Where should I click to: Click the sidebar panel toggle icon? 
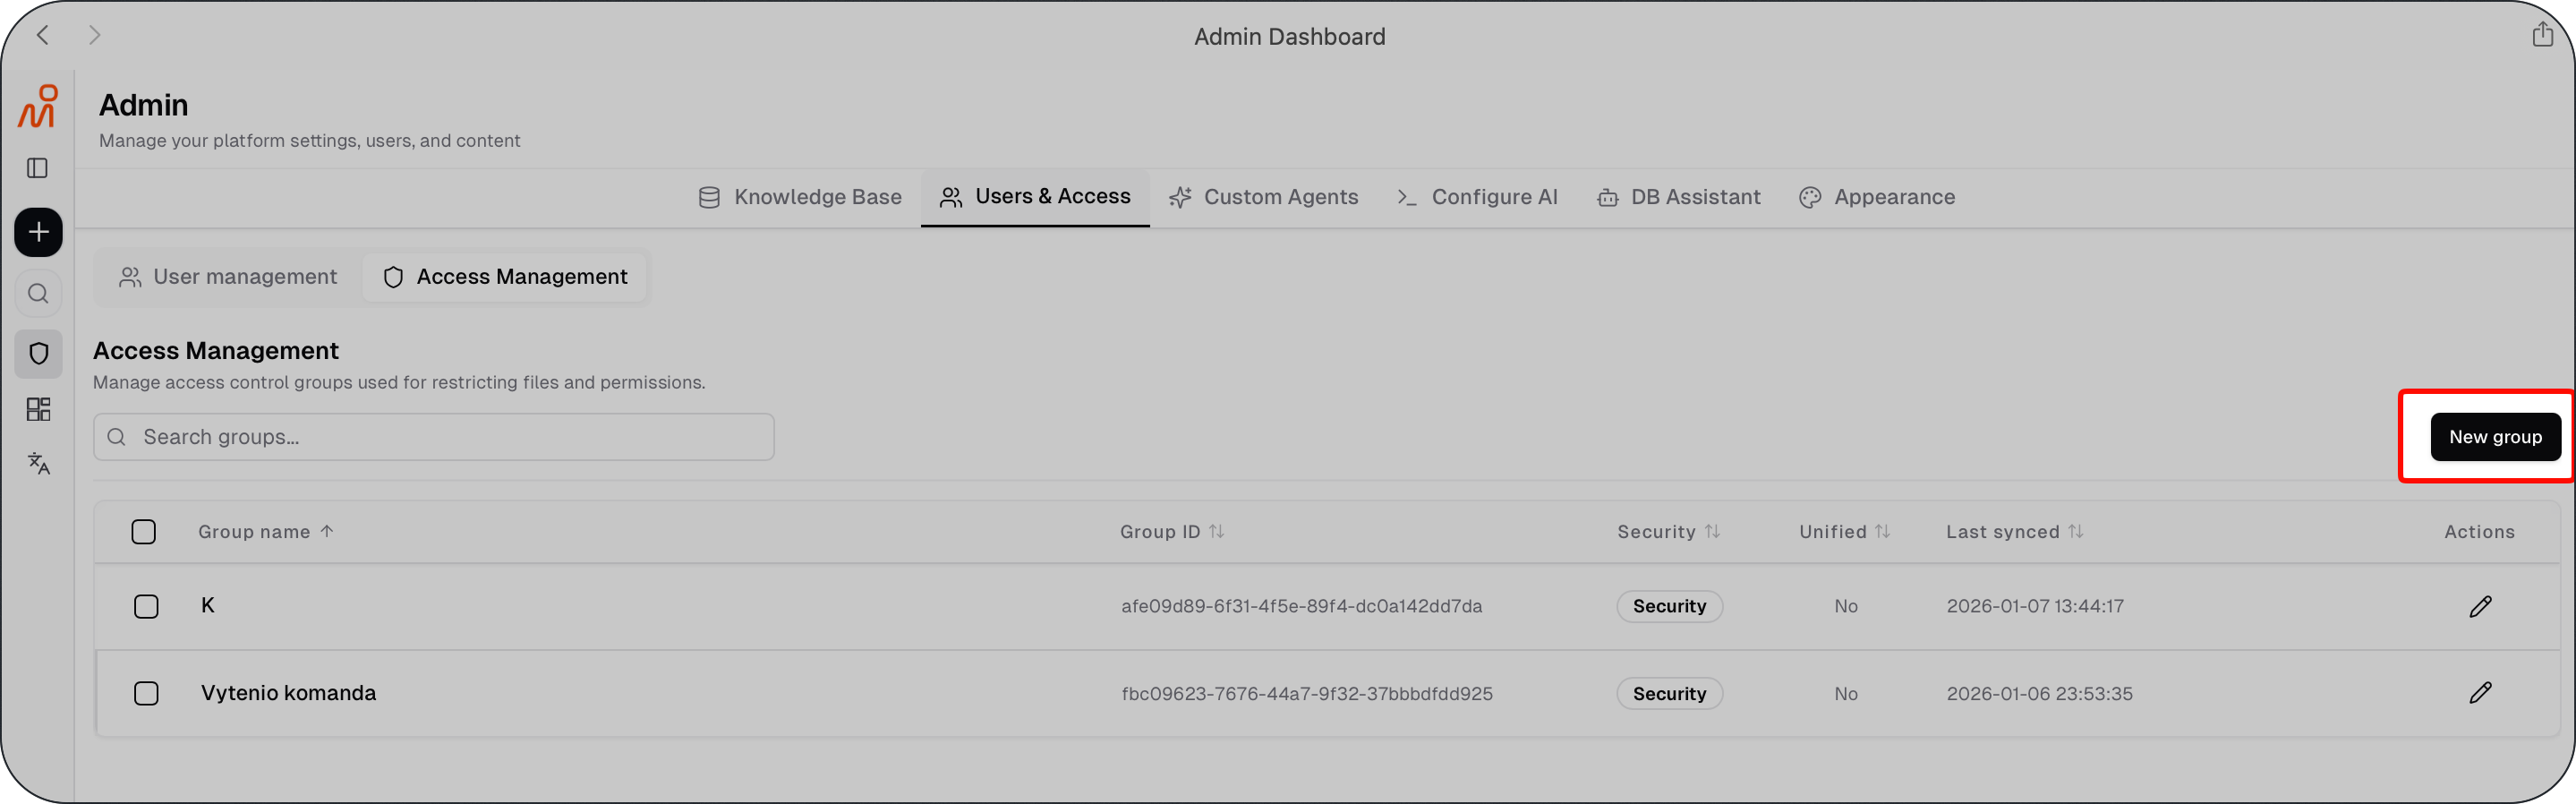[x=38, y=168]
